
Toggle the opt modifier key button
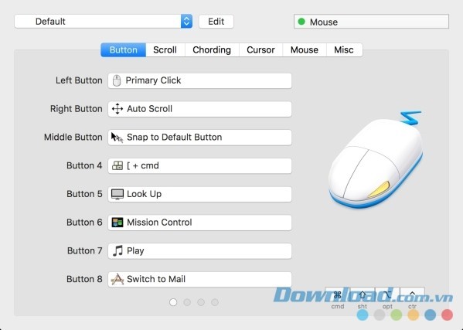coord(387,294)
